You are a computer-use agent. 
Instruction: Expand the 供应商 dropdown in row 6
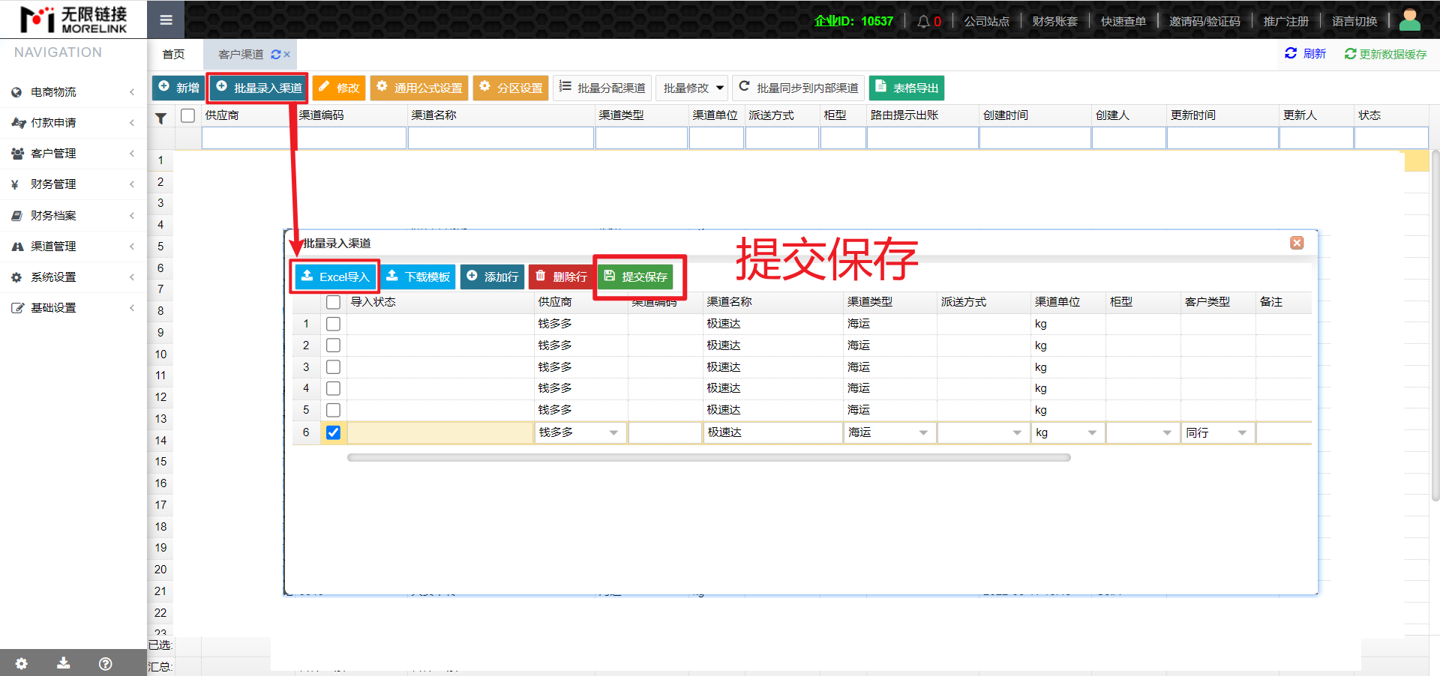613,433
